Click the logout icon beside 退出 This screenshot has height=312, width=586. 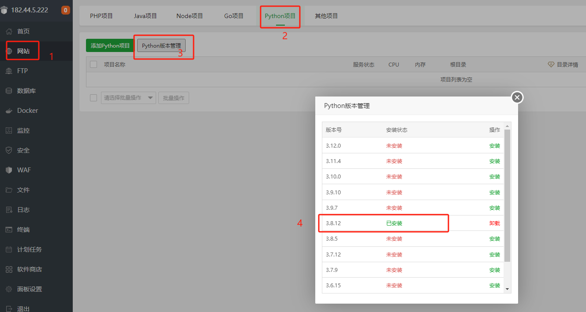click(x=9, y=308)
